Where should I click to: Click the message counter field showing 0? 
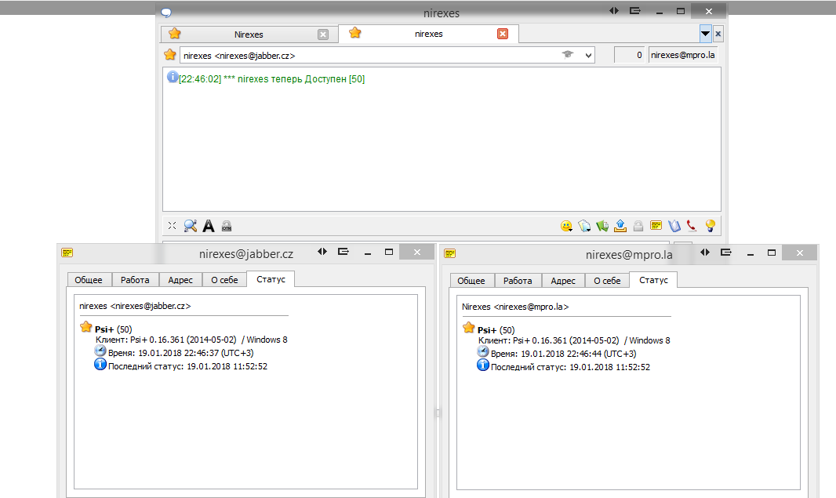[x=629, y=55]
